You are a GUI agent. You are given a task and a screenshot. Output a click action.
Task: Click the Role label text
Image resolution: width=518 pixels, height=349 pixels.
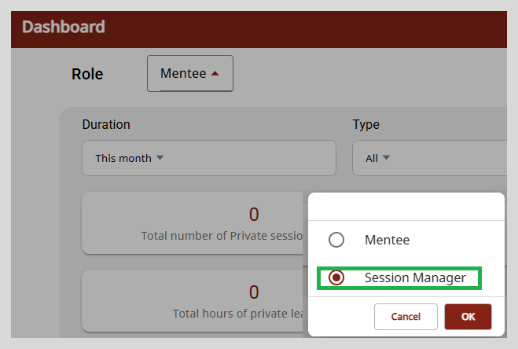[87, 74]
